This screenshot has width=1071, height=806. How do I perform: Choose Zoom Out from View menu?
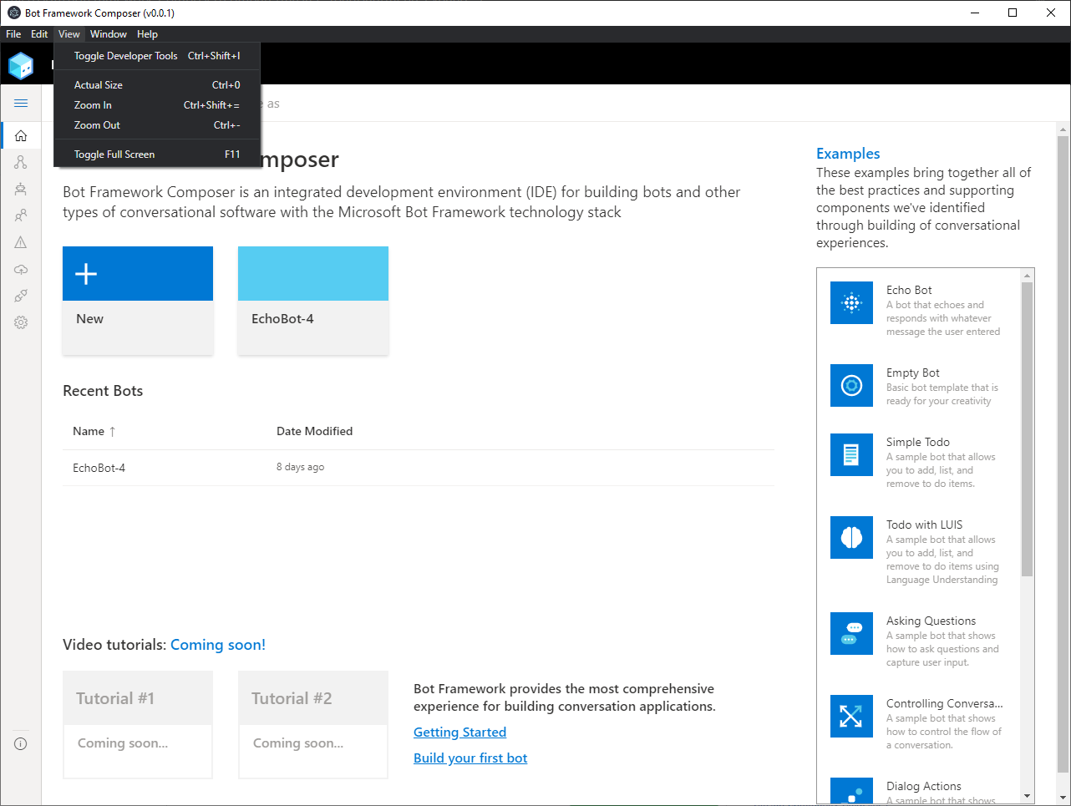pyautogui.click(x=157, y=125)
